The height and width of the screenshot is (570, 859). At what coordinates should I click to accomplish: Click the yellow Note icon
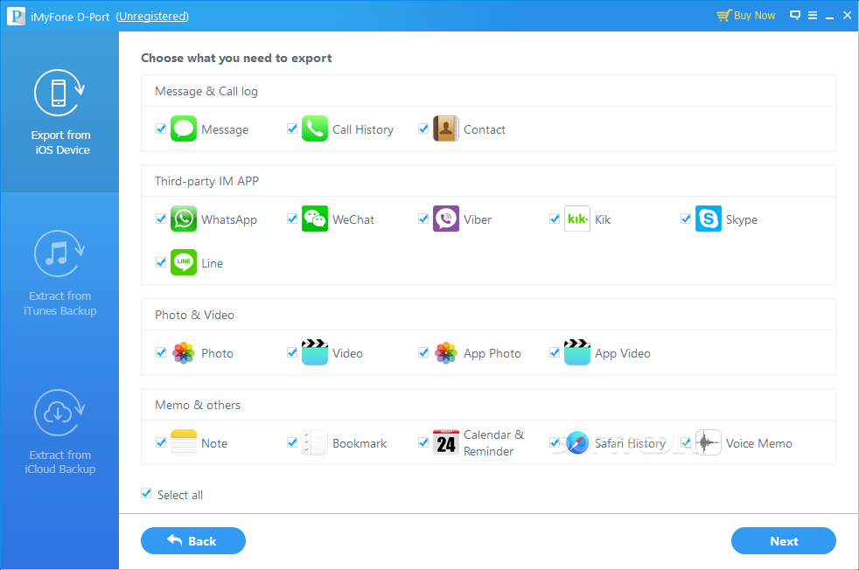click(184, 443)
